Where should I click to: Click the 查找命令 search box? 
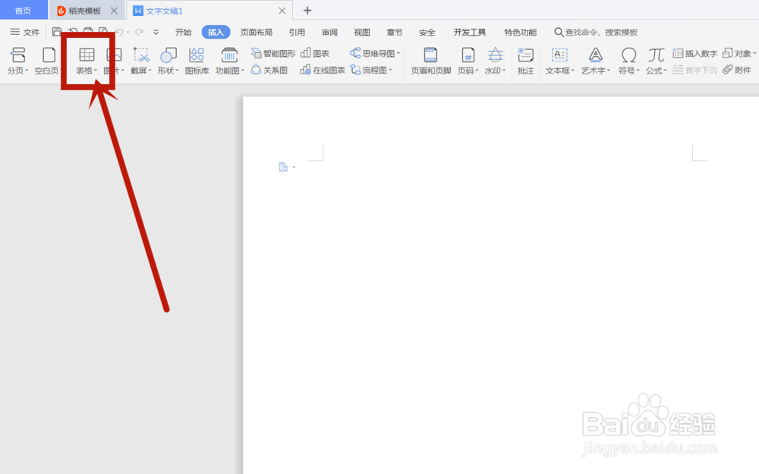596,32
